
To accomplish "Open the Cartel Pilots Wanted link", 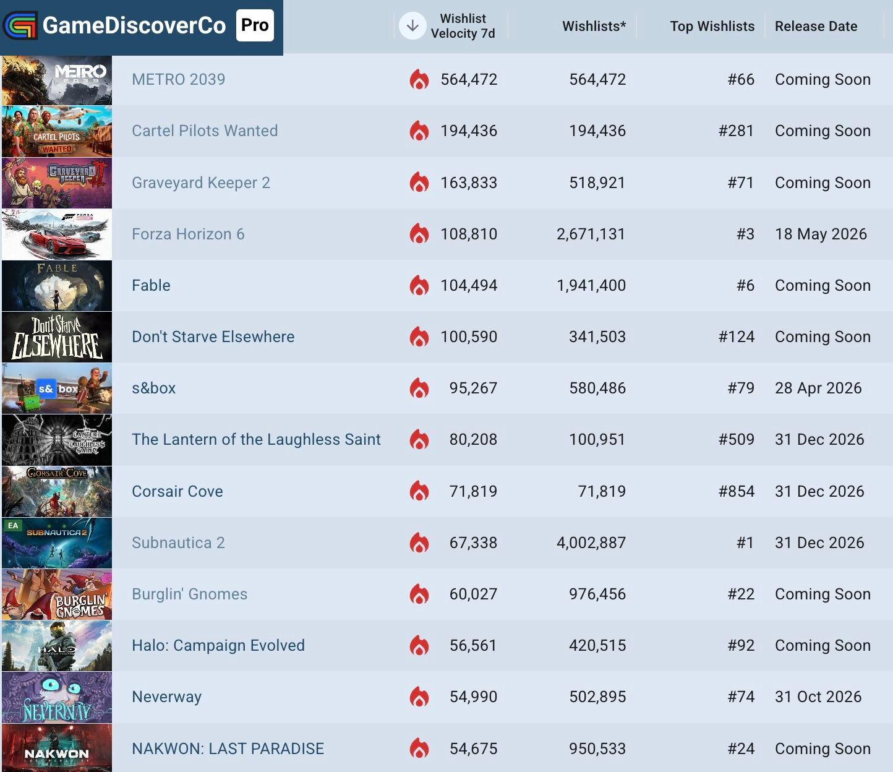I will (x=205, y=131).
